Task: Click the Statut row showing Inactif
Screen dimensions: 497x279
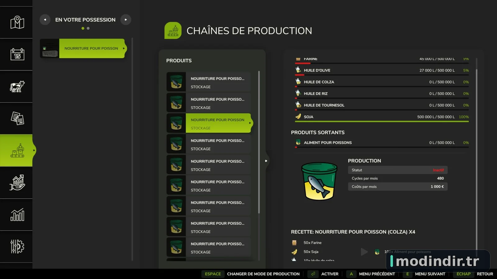Action: point(398,170)
